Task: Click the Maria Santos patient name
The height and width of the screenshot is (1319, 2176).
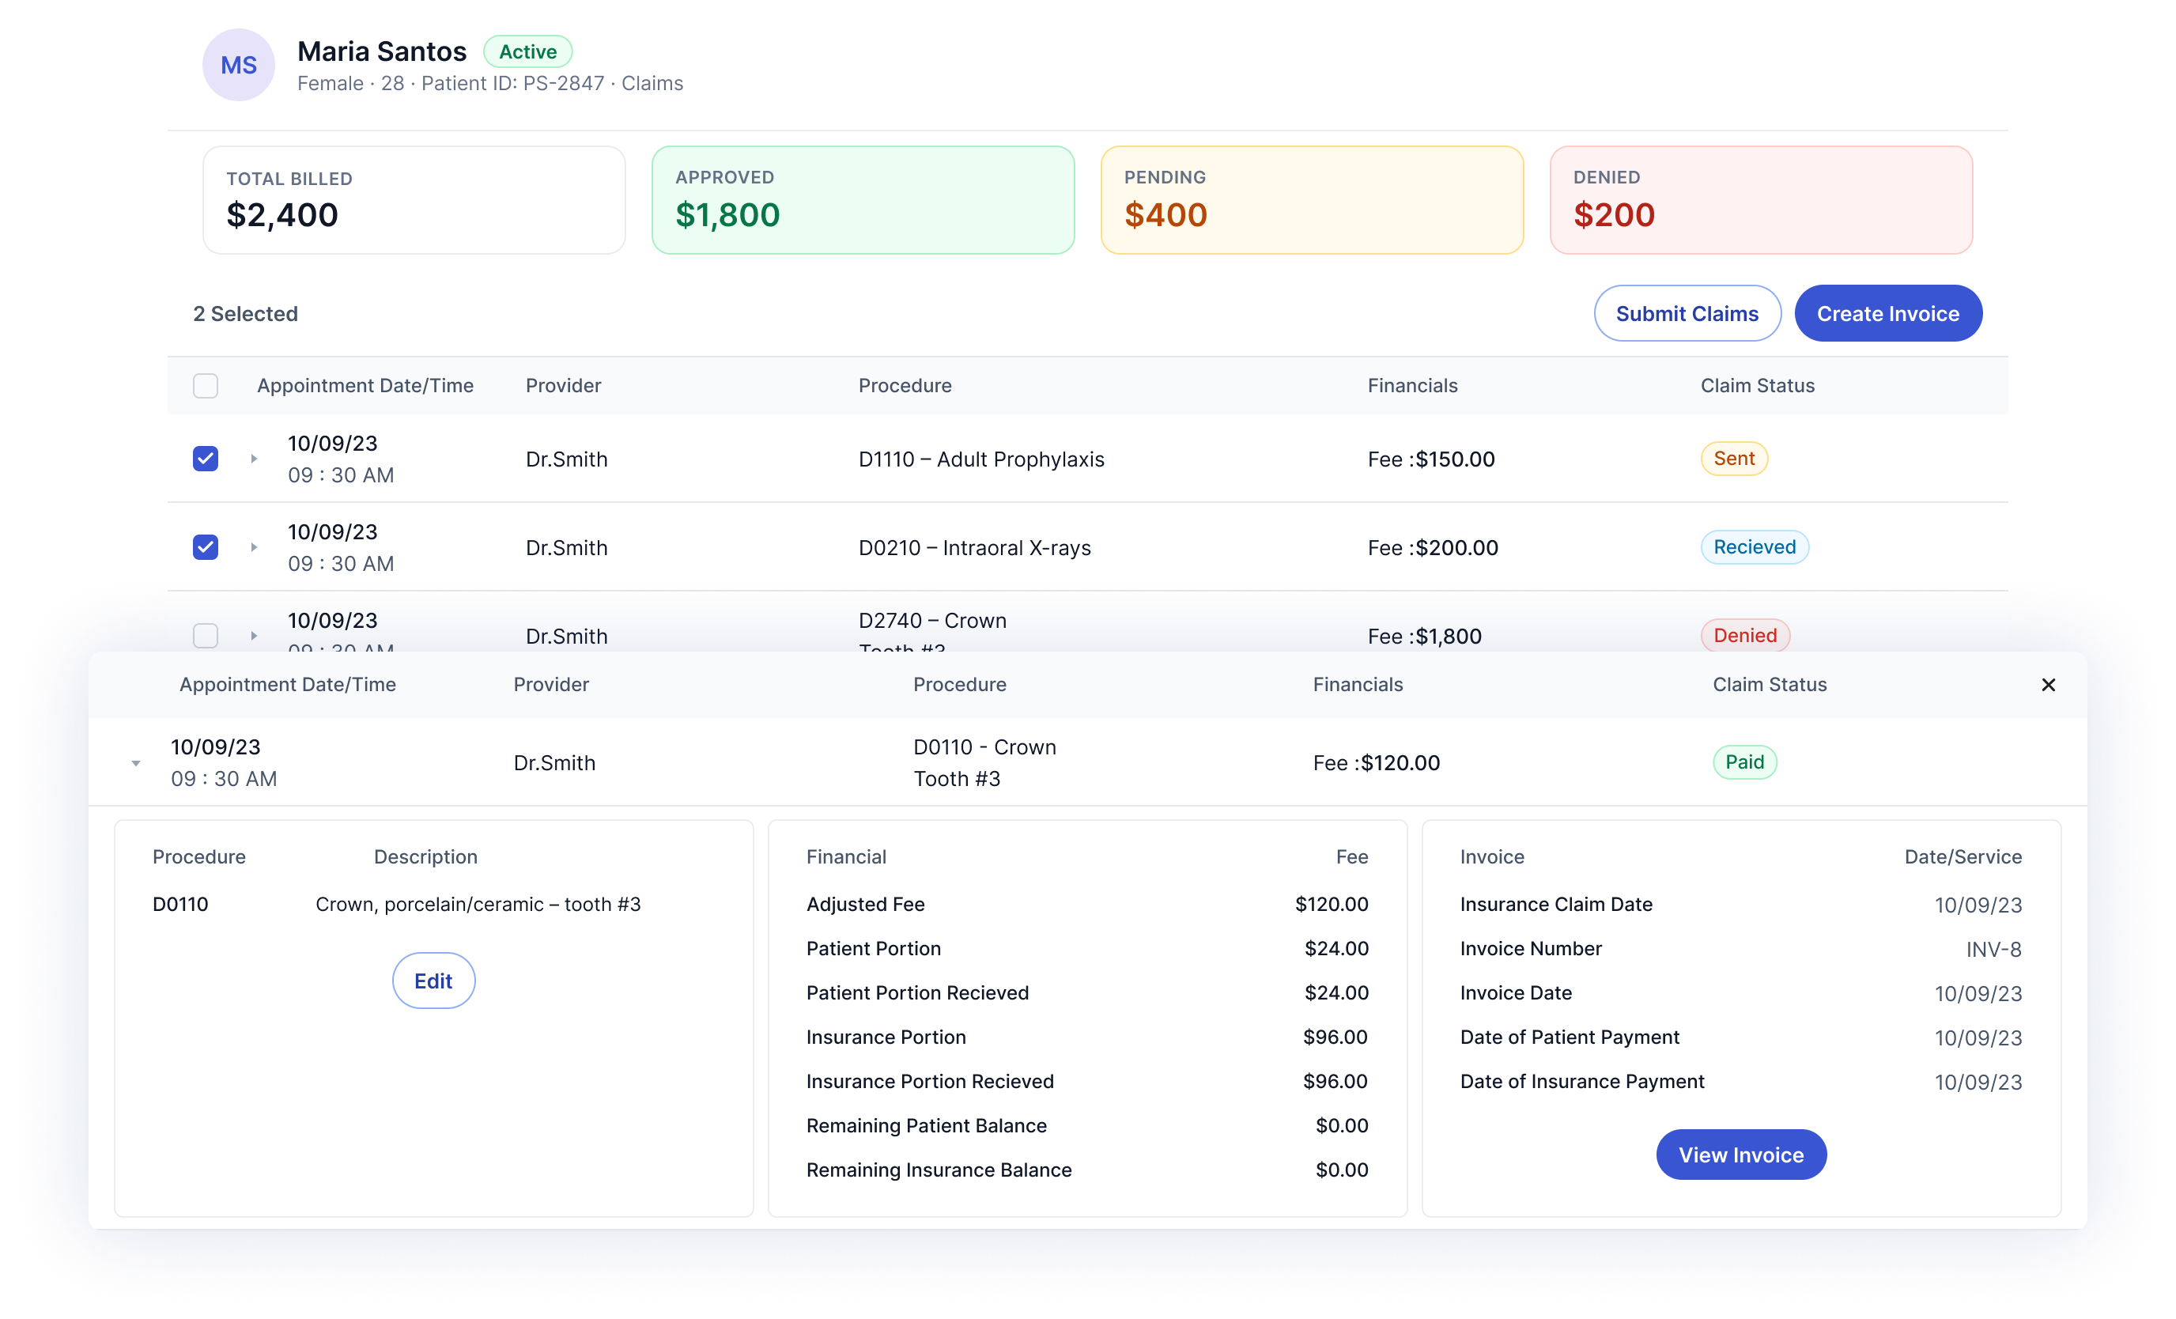Action: tap(381, 51)
